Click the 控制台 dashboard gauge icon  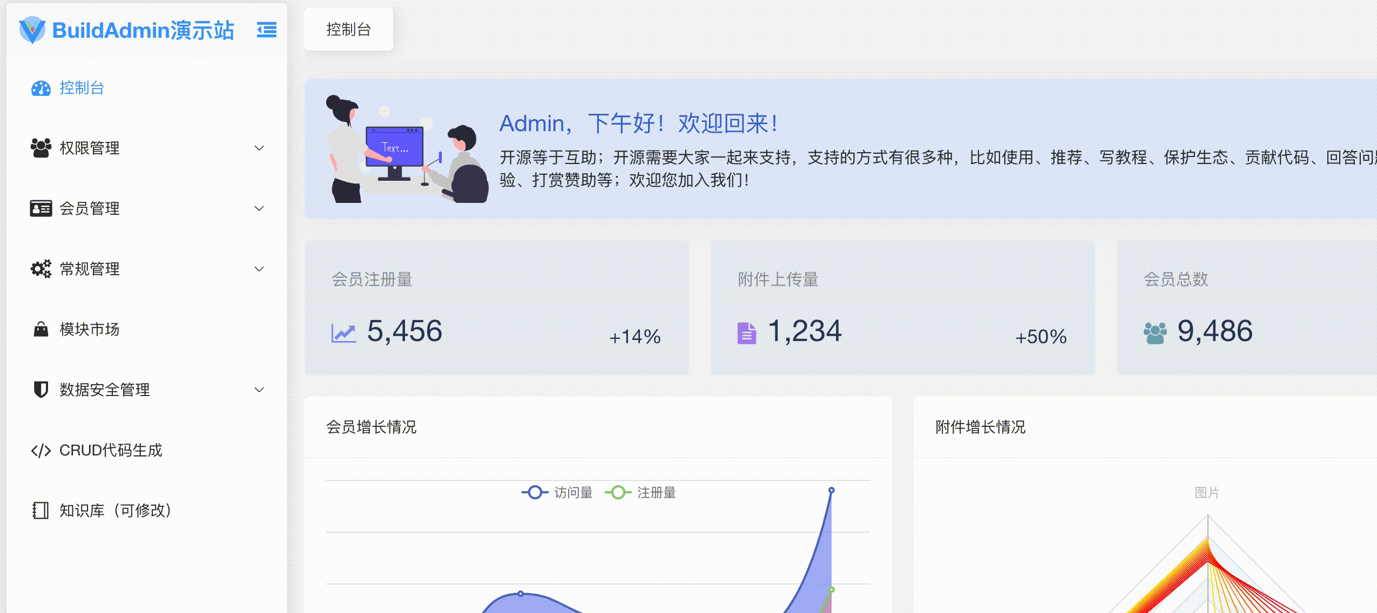coord(41,88)
